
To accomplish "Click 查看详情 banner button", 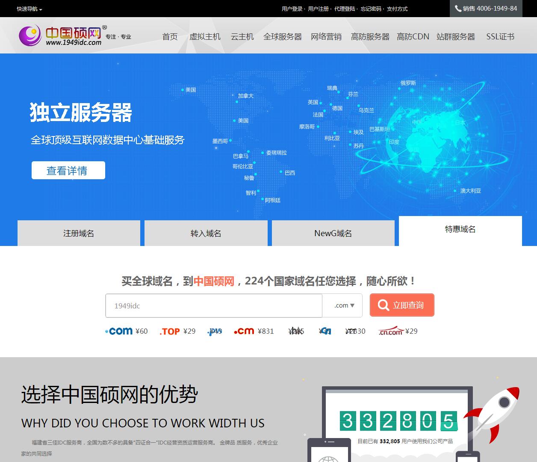I will (x=68, y=170).
